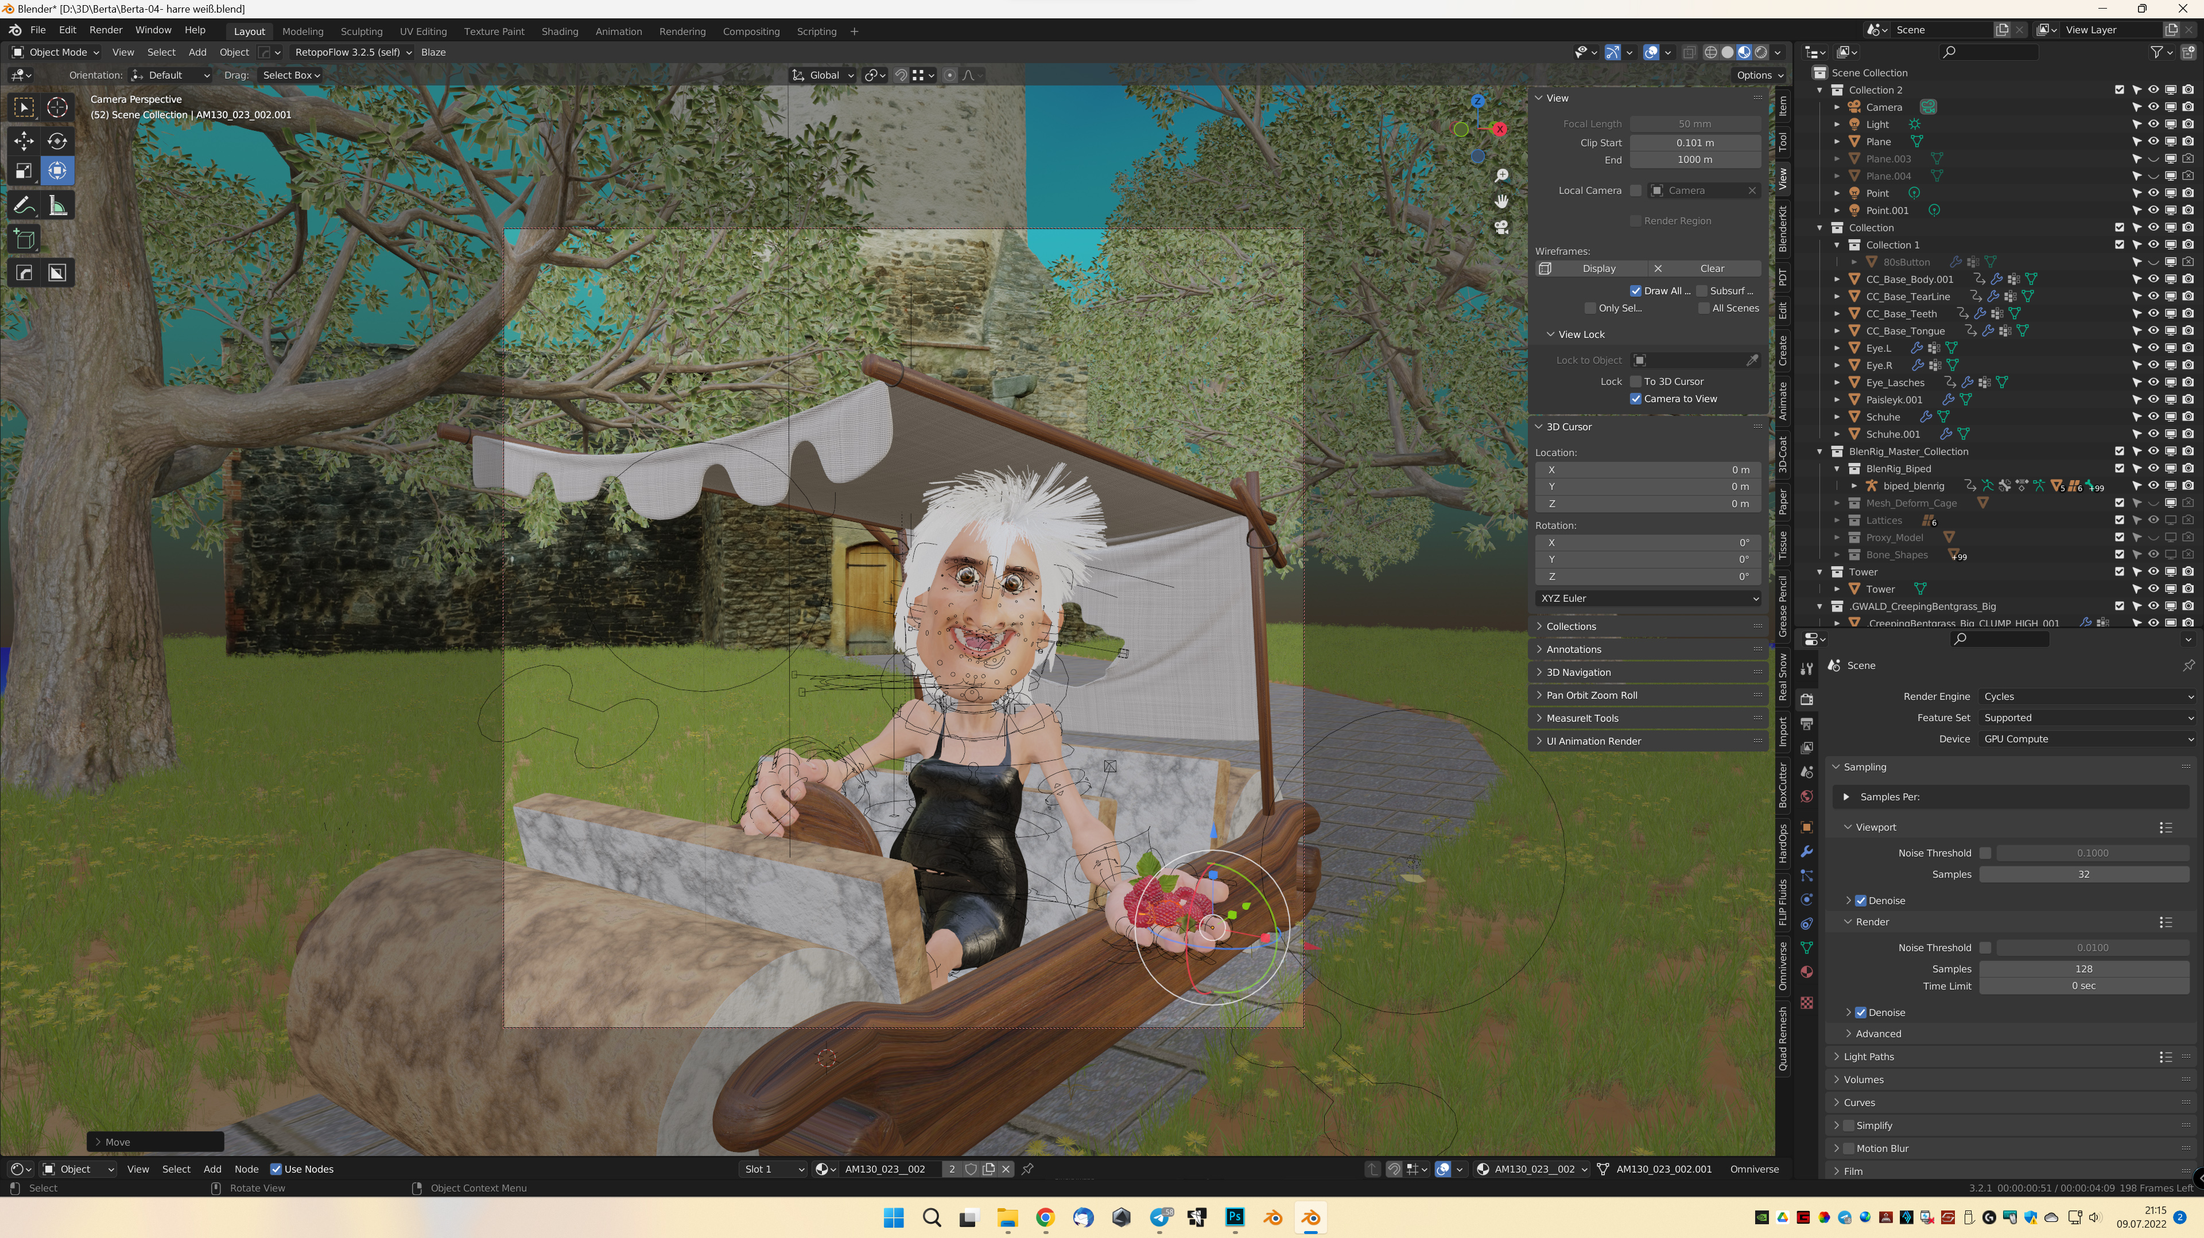Click the Add Cube tool icon
The width and height of the screenshot is (2204, 1238).
[24, 239]
